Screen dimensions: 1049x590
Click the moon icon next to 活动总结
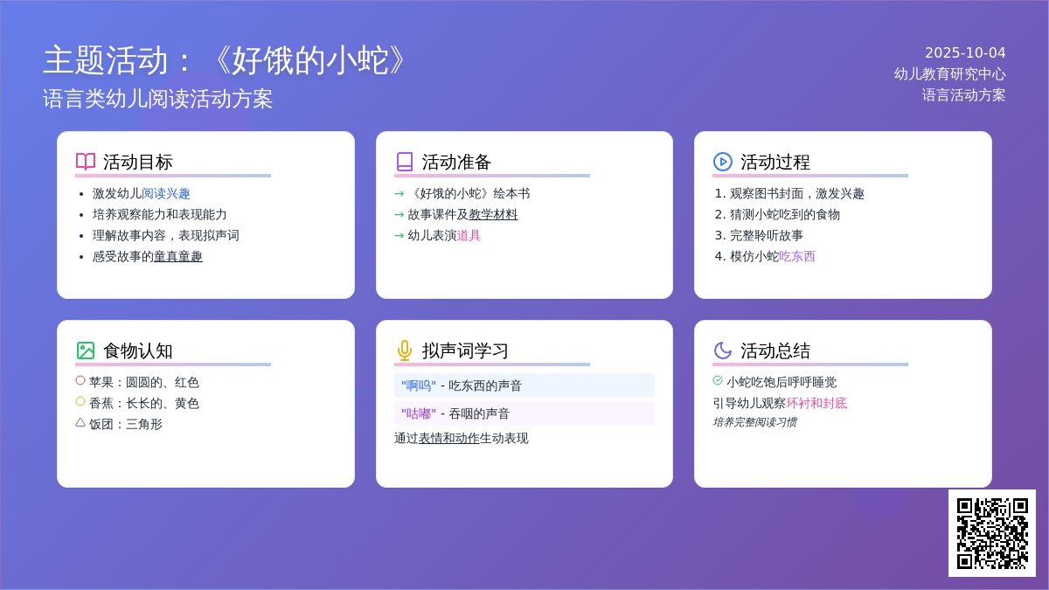(x=722, y=351)
